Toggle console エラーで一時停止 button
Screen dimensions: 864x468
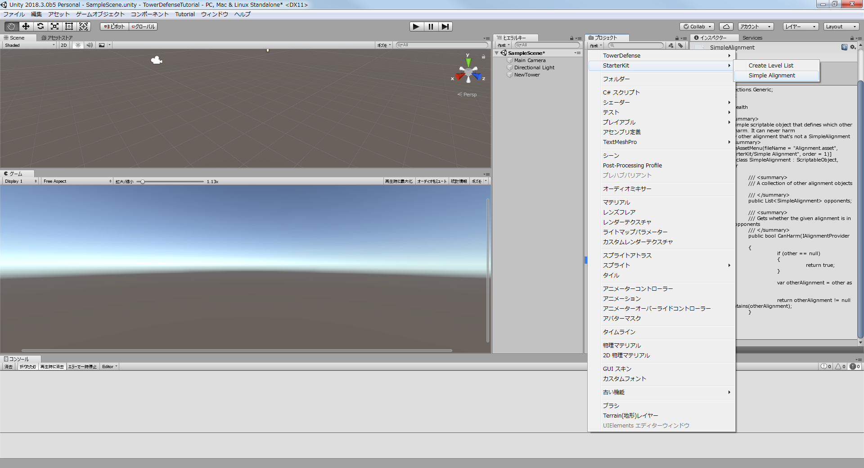pyautogui.click(x=82, y=367)
